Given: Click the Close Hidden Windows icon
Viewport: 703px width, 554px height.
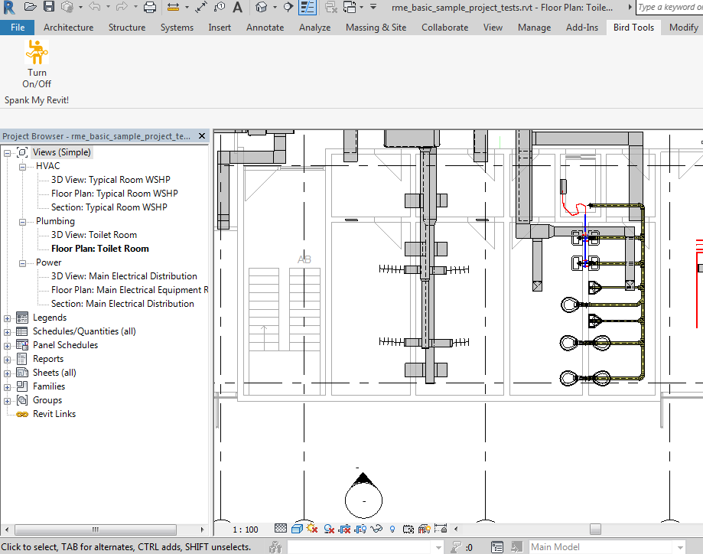Looking at the screenshot, I should pos(331,7).
